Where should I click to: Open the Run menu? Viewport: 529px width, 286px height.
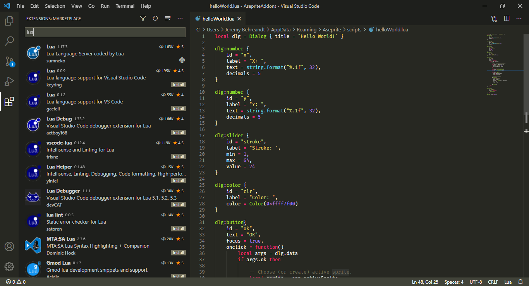point(105,6)
